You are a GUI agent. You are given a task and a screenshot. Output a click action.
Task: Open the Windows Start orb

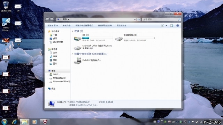tap(5, 122)
